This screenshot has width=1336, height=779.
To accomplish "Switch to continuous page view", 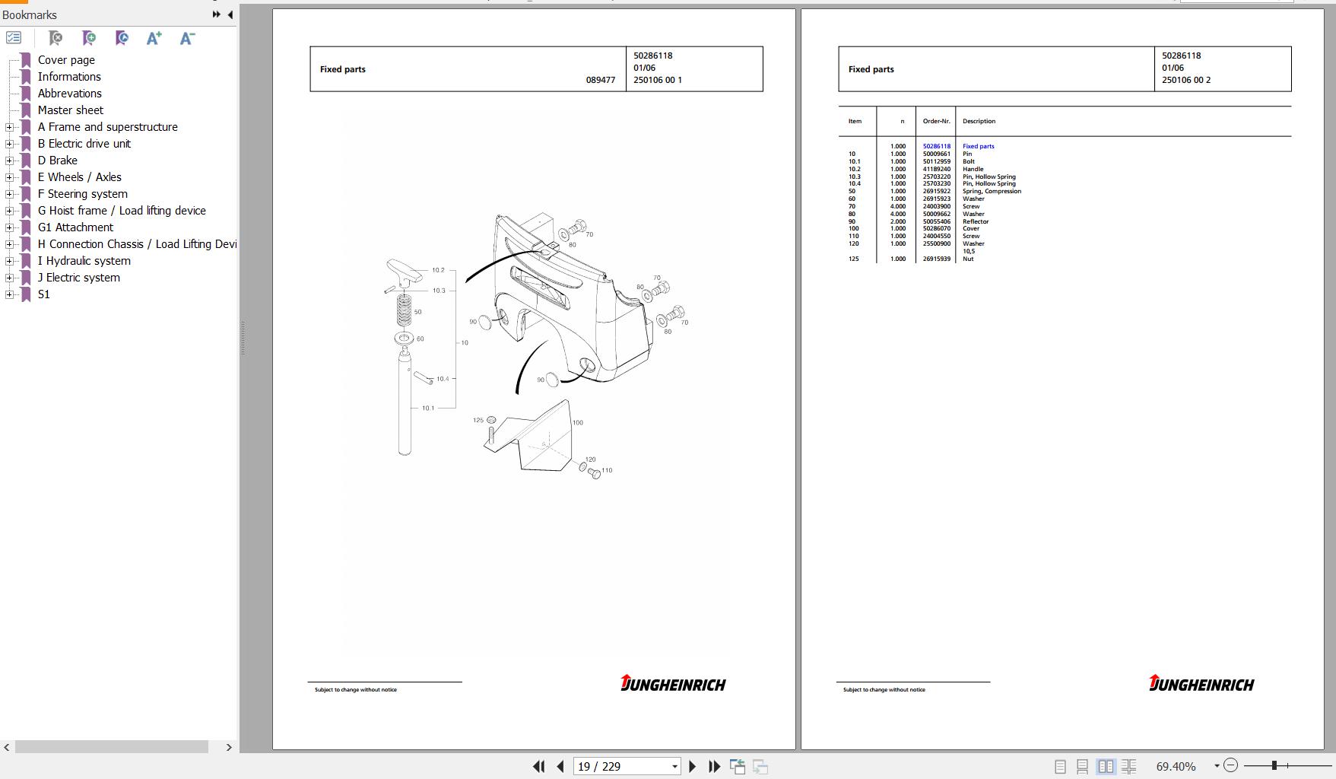I will [1082, 767].
